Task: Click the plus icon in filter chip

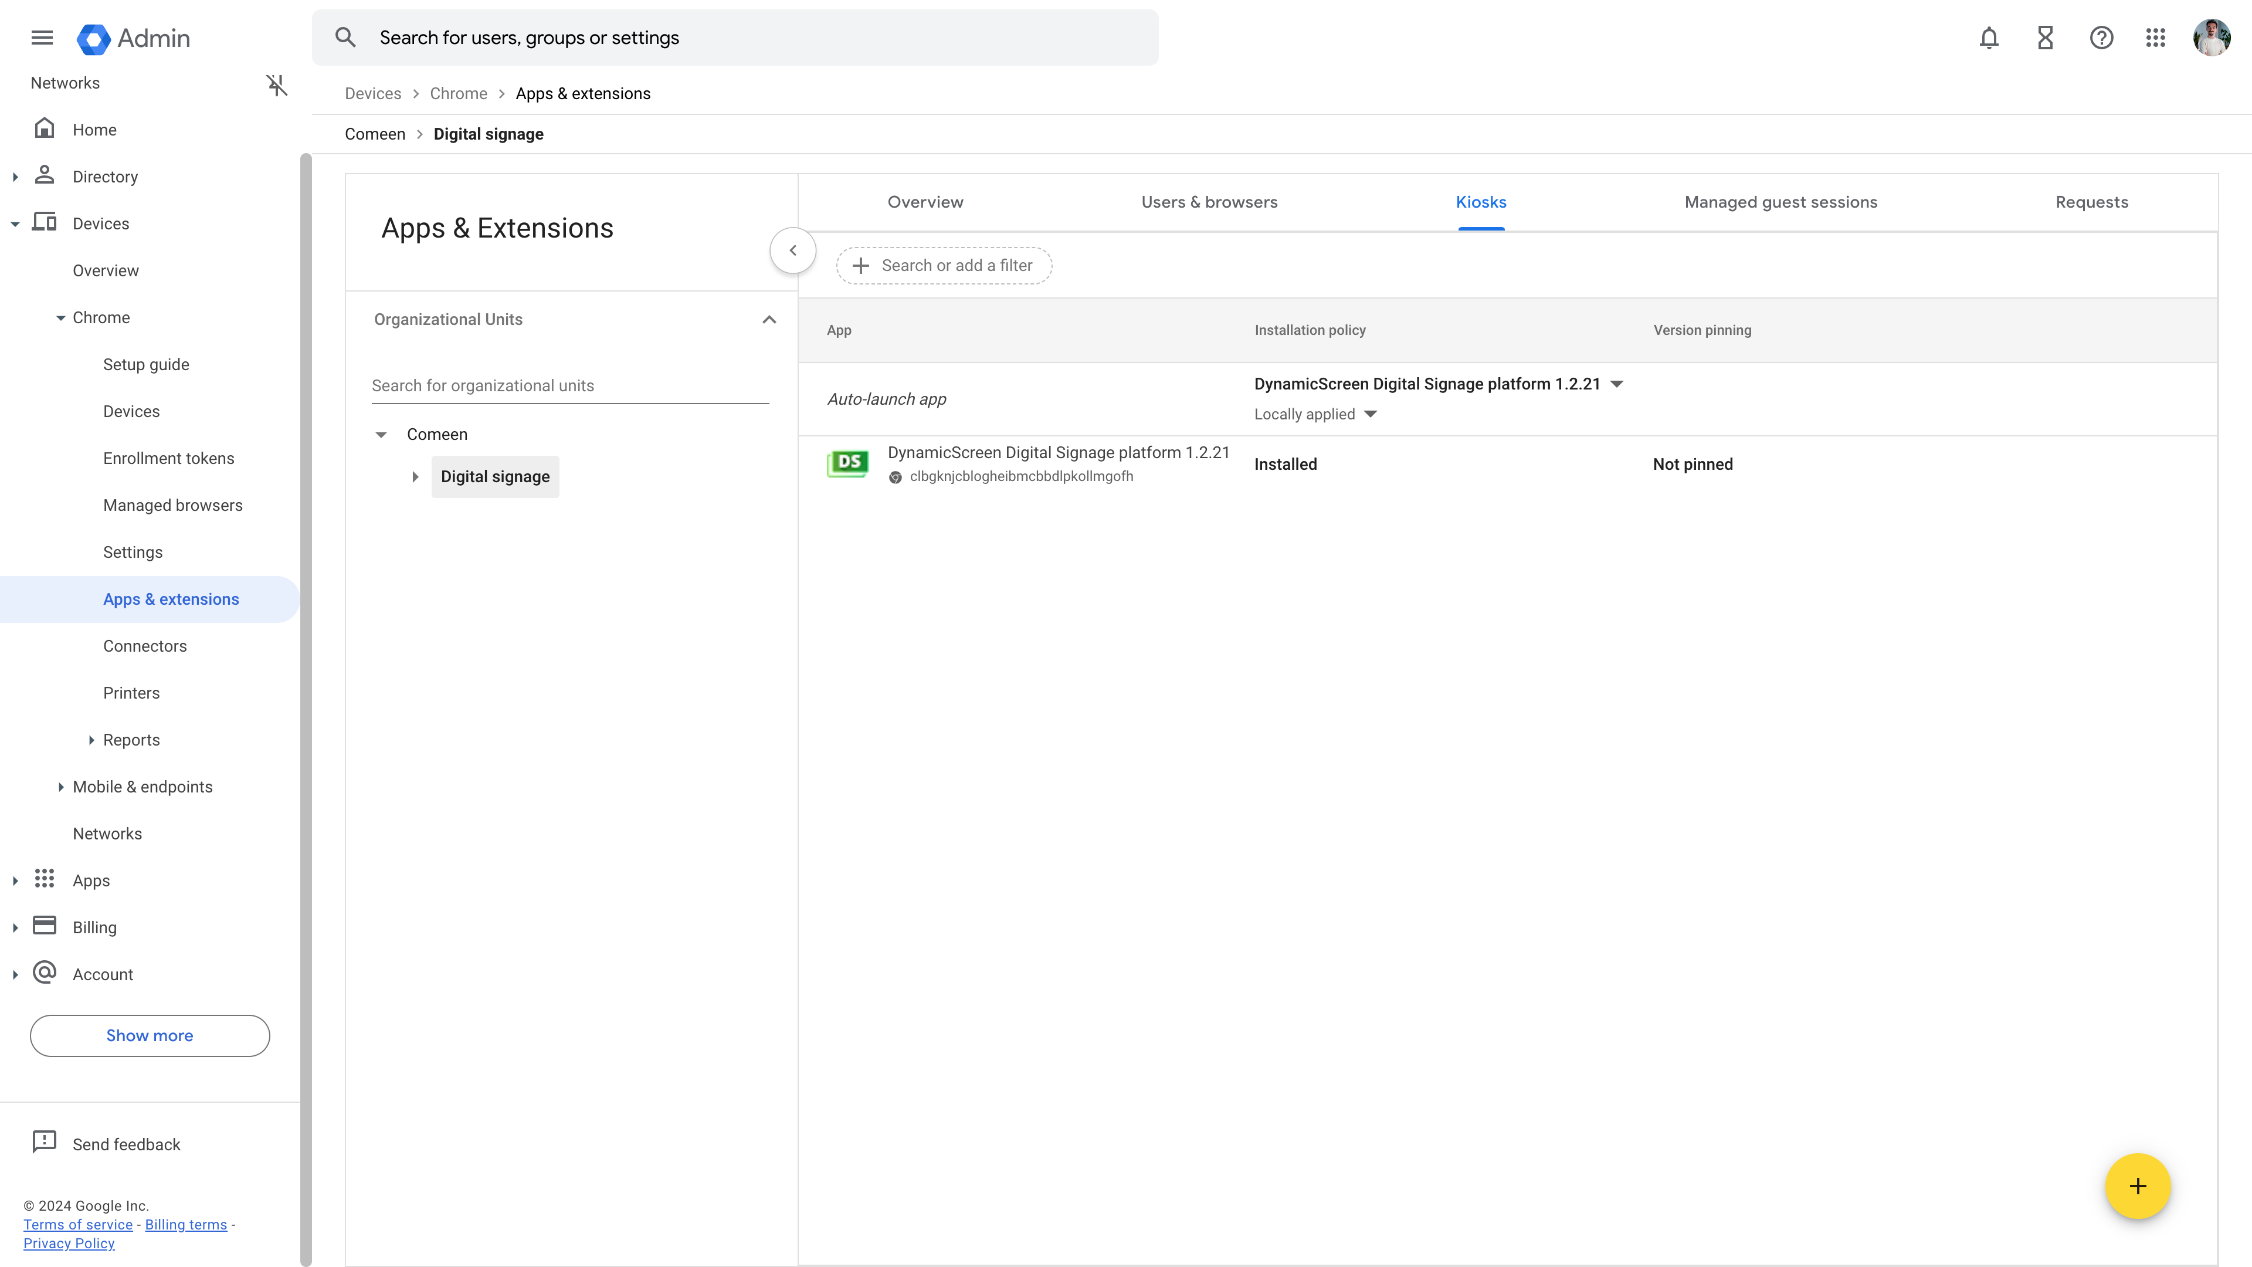Action: pos(860,266)
